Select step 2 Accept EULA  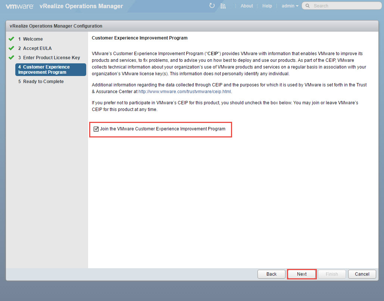click(37, 48)
